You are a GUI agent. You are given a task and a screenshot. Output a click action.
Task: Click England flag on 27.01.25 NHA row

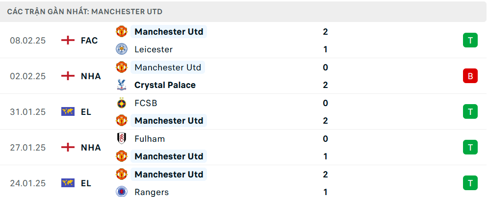tap(68, 148)
